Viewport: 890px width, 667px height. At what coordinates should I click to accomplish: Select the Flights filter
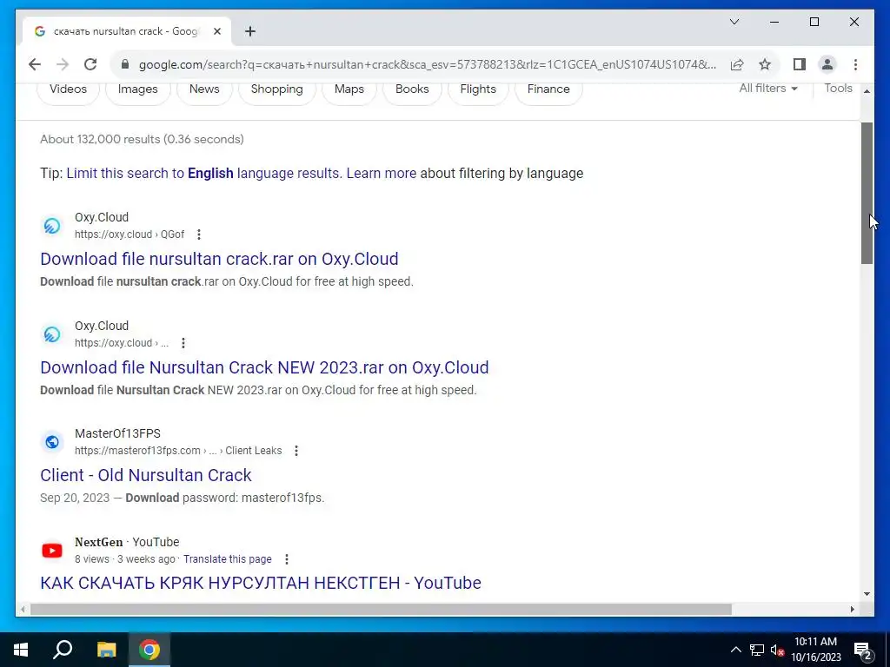click(x=478, y=89)
